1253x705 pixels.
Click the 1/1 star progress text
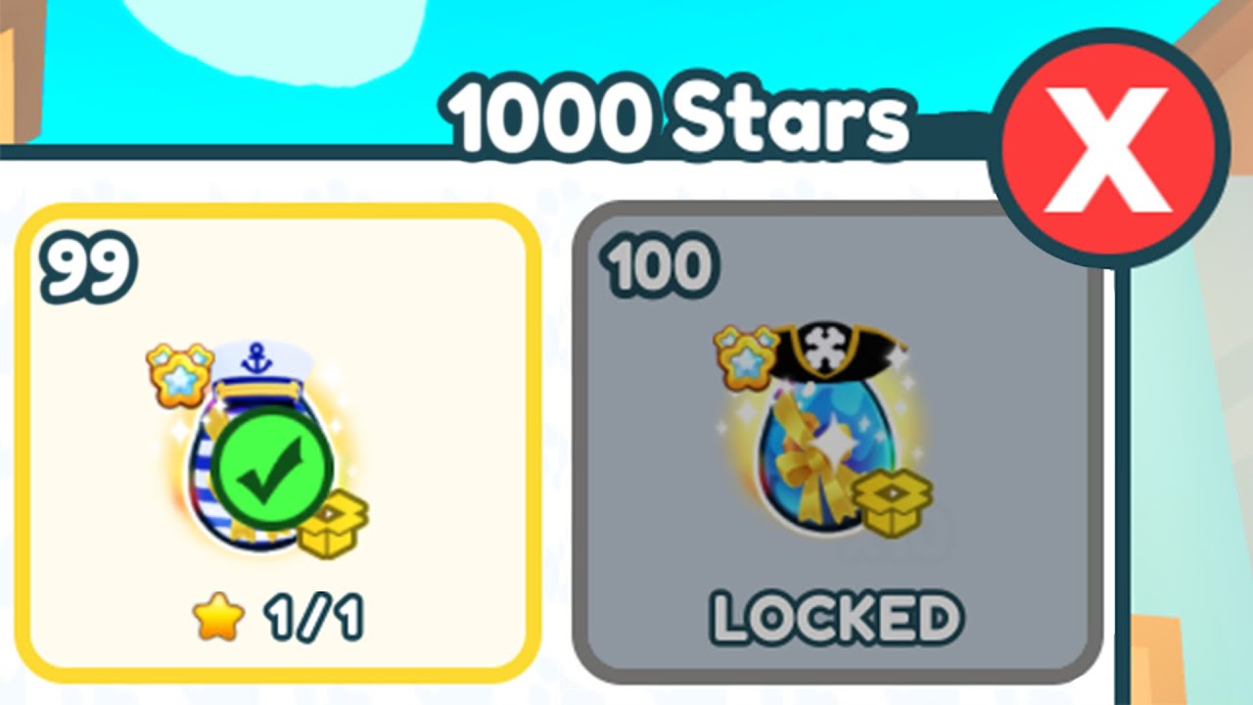tap(313, 619)
